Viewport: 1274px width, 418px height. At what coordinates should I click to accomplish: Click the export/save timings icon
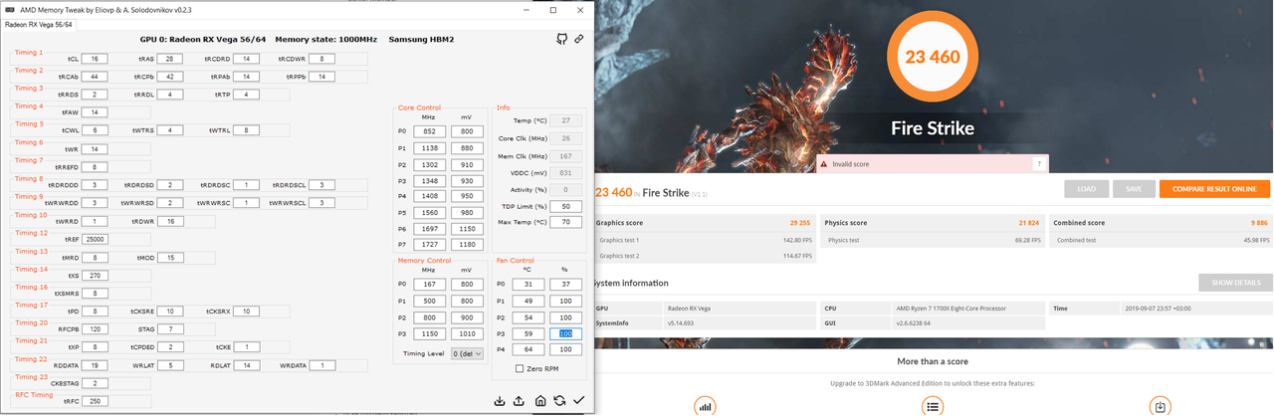tap(519, 400)
